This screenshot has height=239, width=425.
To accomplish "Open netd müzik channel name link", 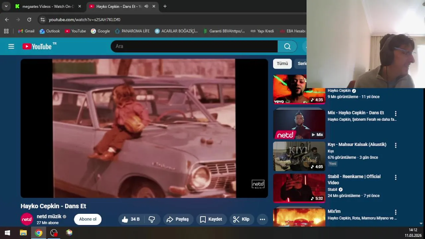I will tap(49, 216).
